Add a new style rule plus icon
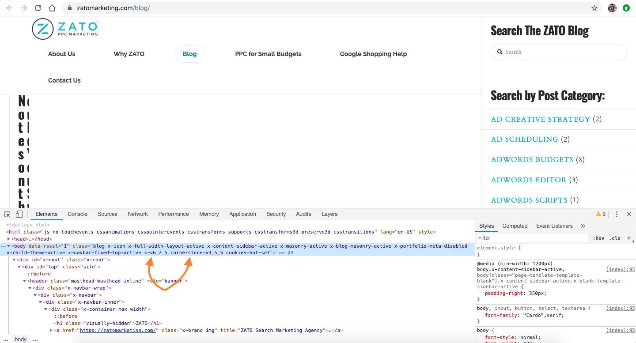The image size is (636, 343). tap(629, 238)
